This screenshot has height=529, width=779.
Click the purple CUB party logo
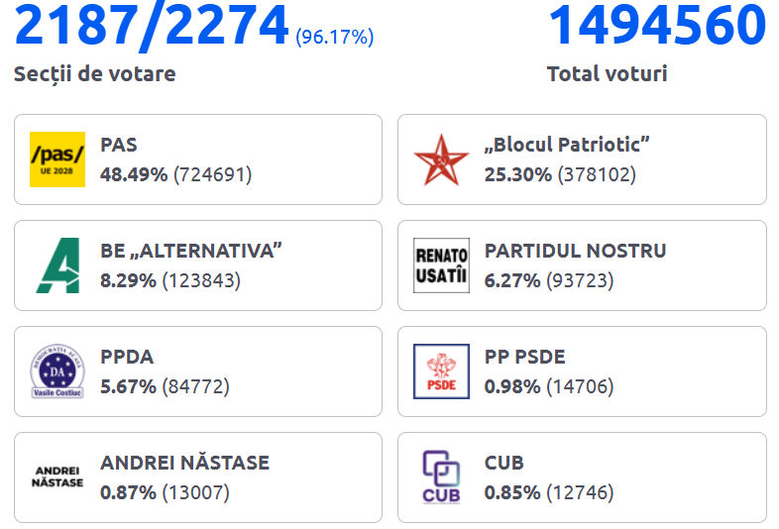tap(441, 477)
